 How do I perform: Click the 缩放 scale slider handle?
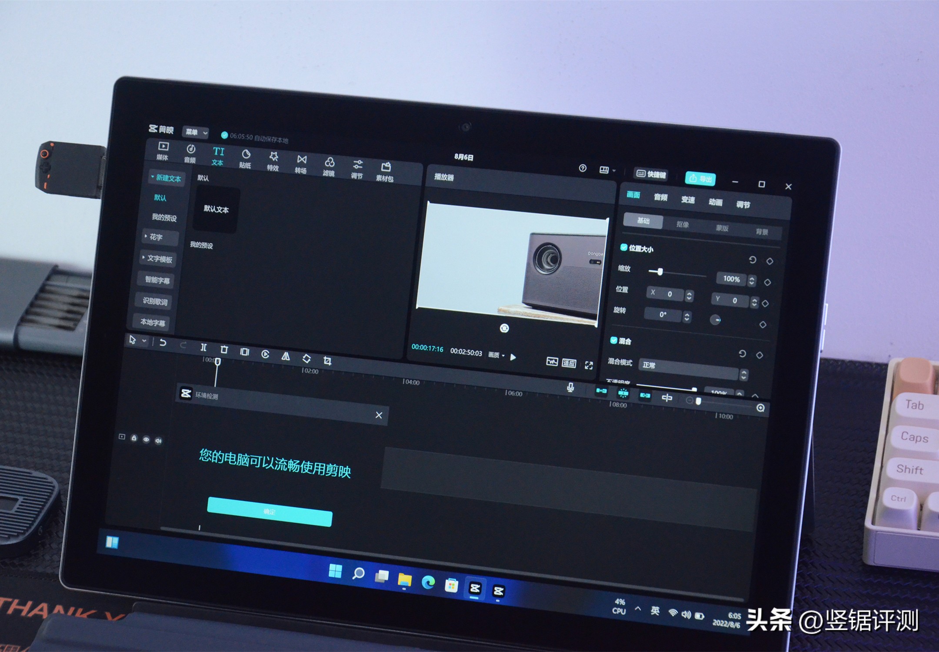click(660, 272)
